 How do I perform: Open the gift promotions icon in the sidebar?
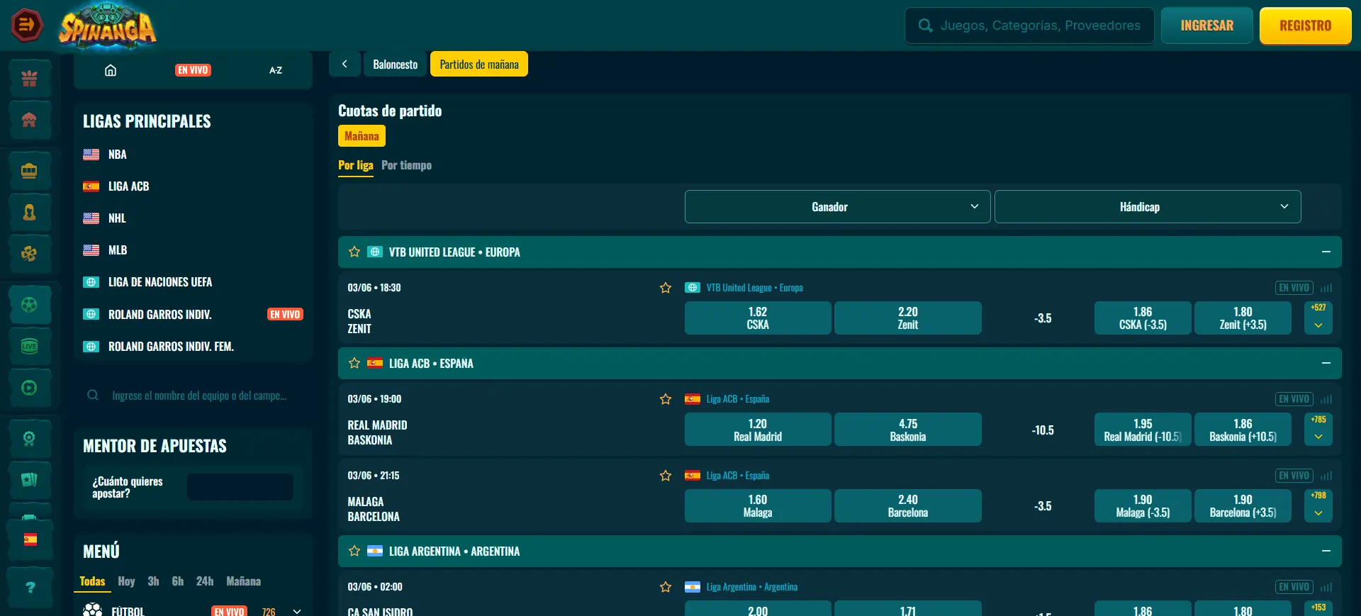29,79
